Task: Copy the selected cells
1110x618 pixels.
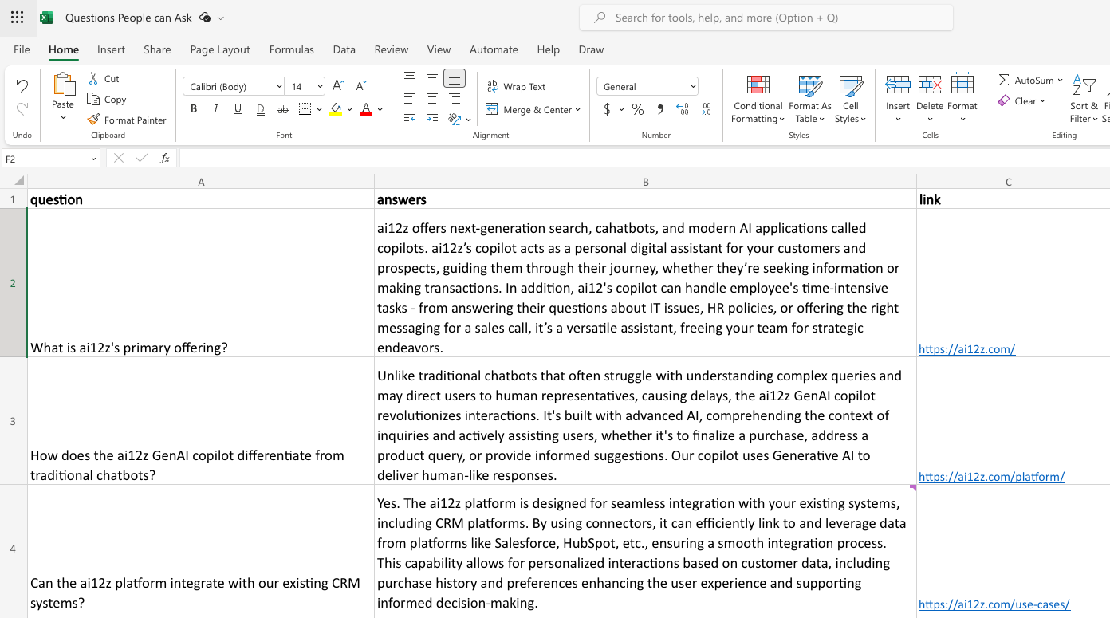Action: [107, 99]
